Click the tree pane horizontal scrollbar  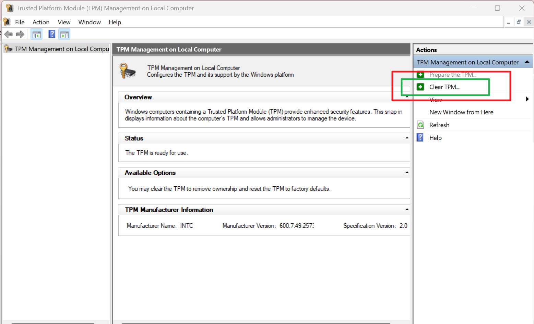click(x=53, y=323)
